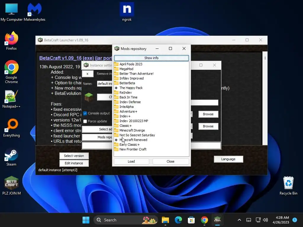Click the touch keyboard tray icon
303x227 pixels.
[249, 220]
